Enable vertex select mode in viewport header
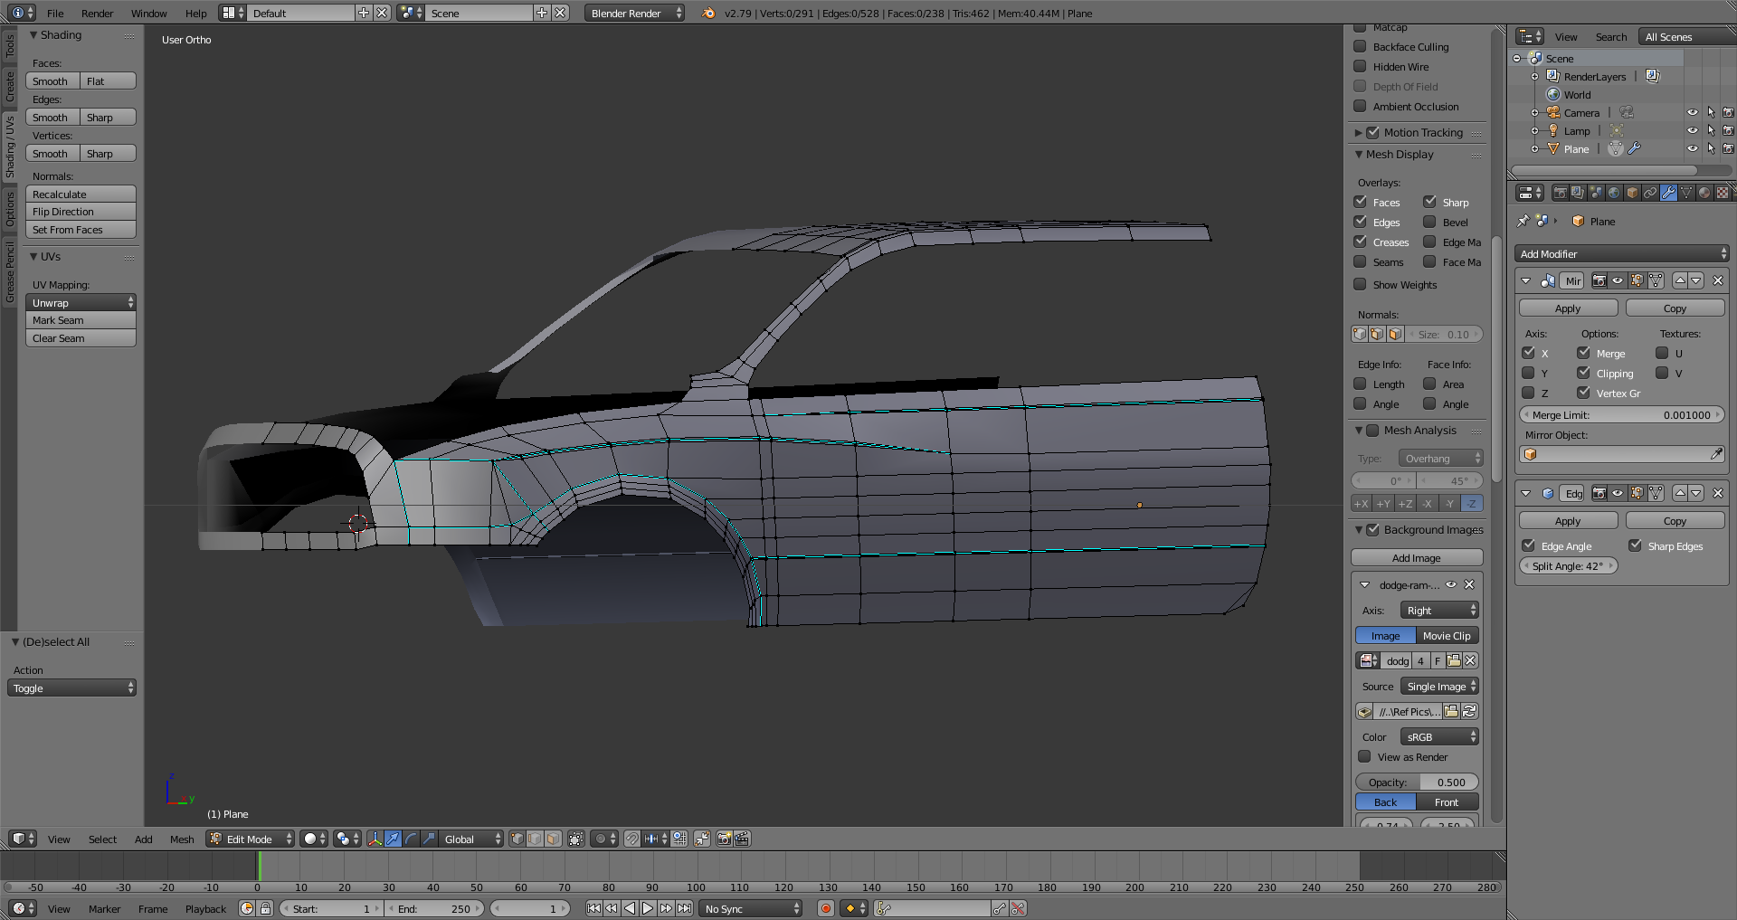Screen dimensions: 1737x920 (517, 839)
